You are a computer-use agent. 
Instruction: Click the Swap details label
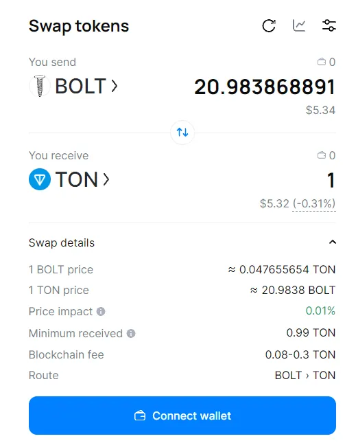62,242
